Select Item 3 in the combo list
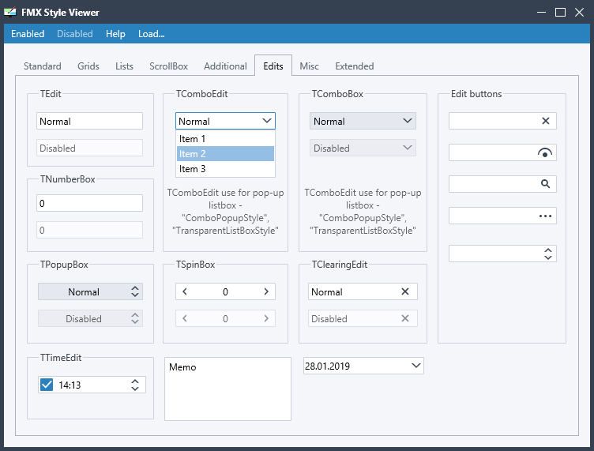Viewport: 594px width, 451px height. click(225, 169)
